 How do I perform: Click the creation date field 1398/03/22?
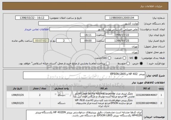[x=122, y=35]
